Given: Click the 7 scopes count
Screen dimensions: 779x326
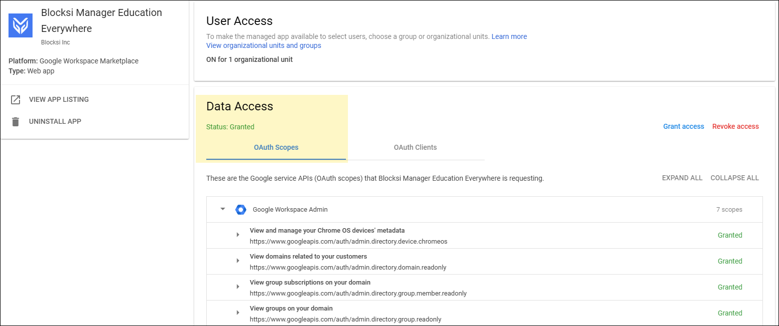Looking at the screenshot, I should coord(729,210).
